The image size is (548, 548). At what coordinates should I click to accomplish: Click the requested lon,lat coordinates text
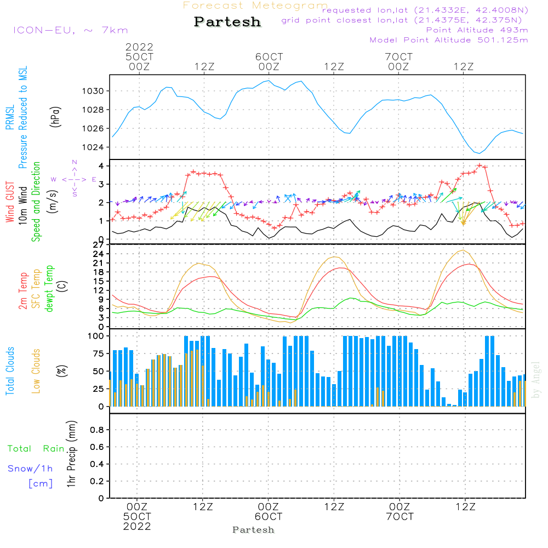point(425,10)
